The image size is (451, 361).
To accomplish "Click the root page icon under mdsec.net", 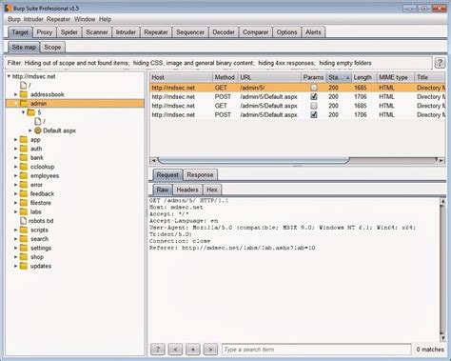I will [23, 85].
